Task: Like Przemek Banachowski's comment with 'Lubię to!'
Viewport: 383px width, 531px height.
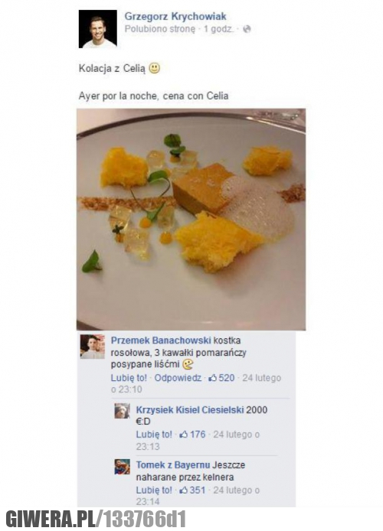Action: pyautogui.click(x=129, y=378)
